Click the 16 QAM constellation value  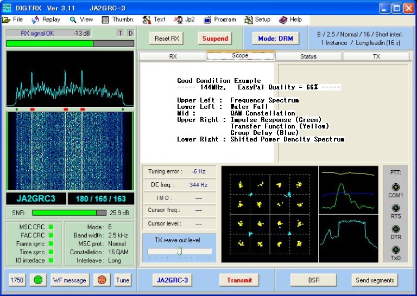click(x=118, y=252)
